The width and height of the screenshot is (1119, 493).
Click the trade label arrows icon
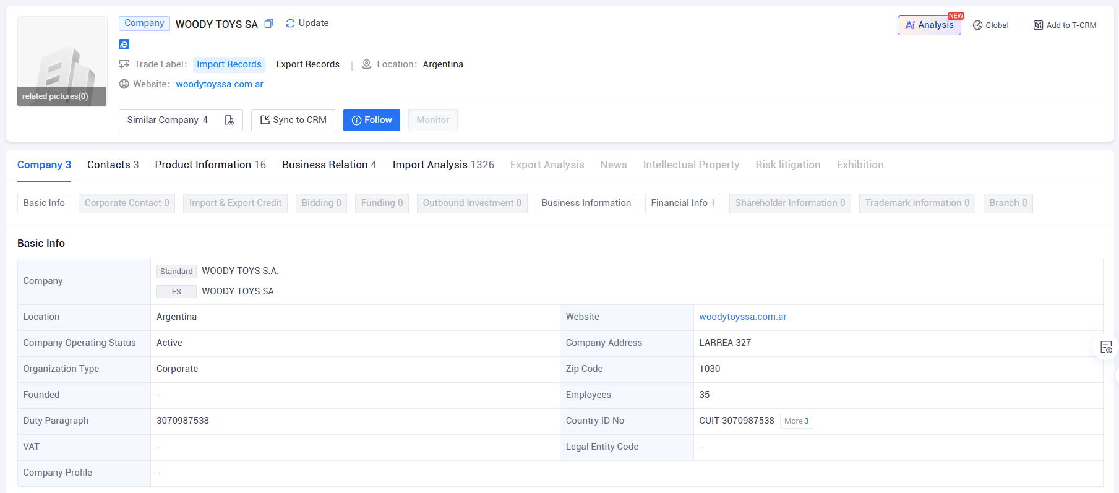tap(124, 64)
